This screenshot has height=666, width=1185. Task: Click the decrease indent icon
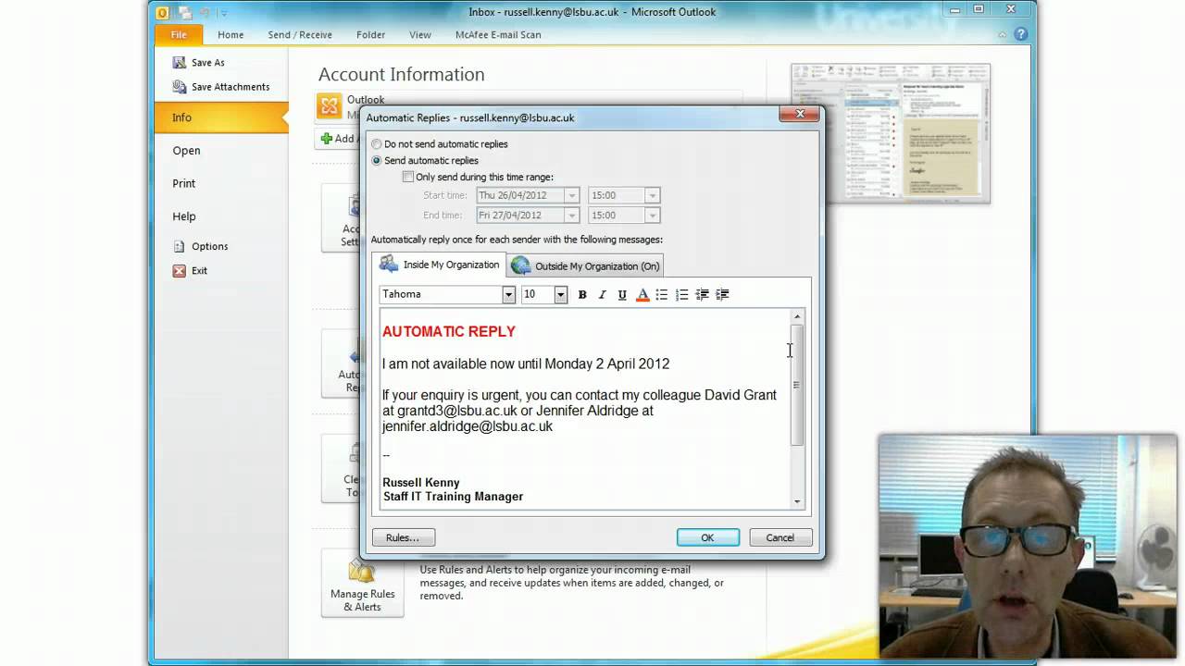point(703,294)
